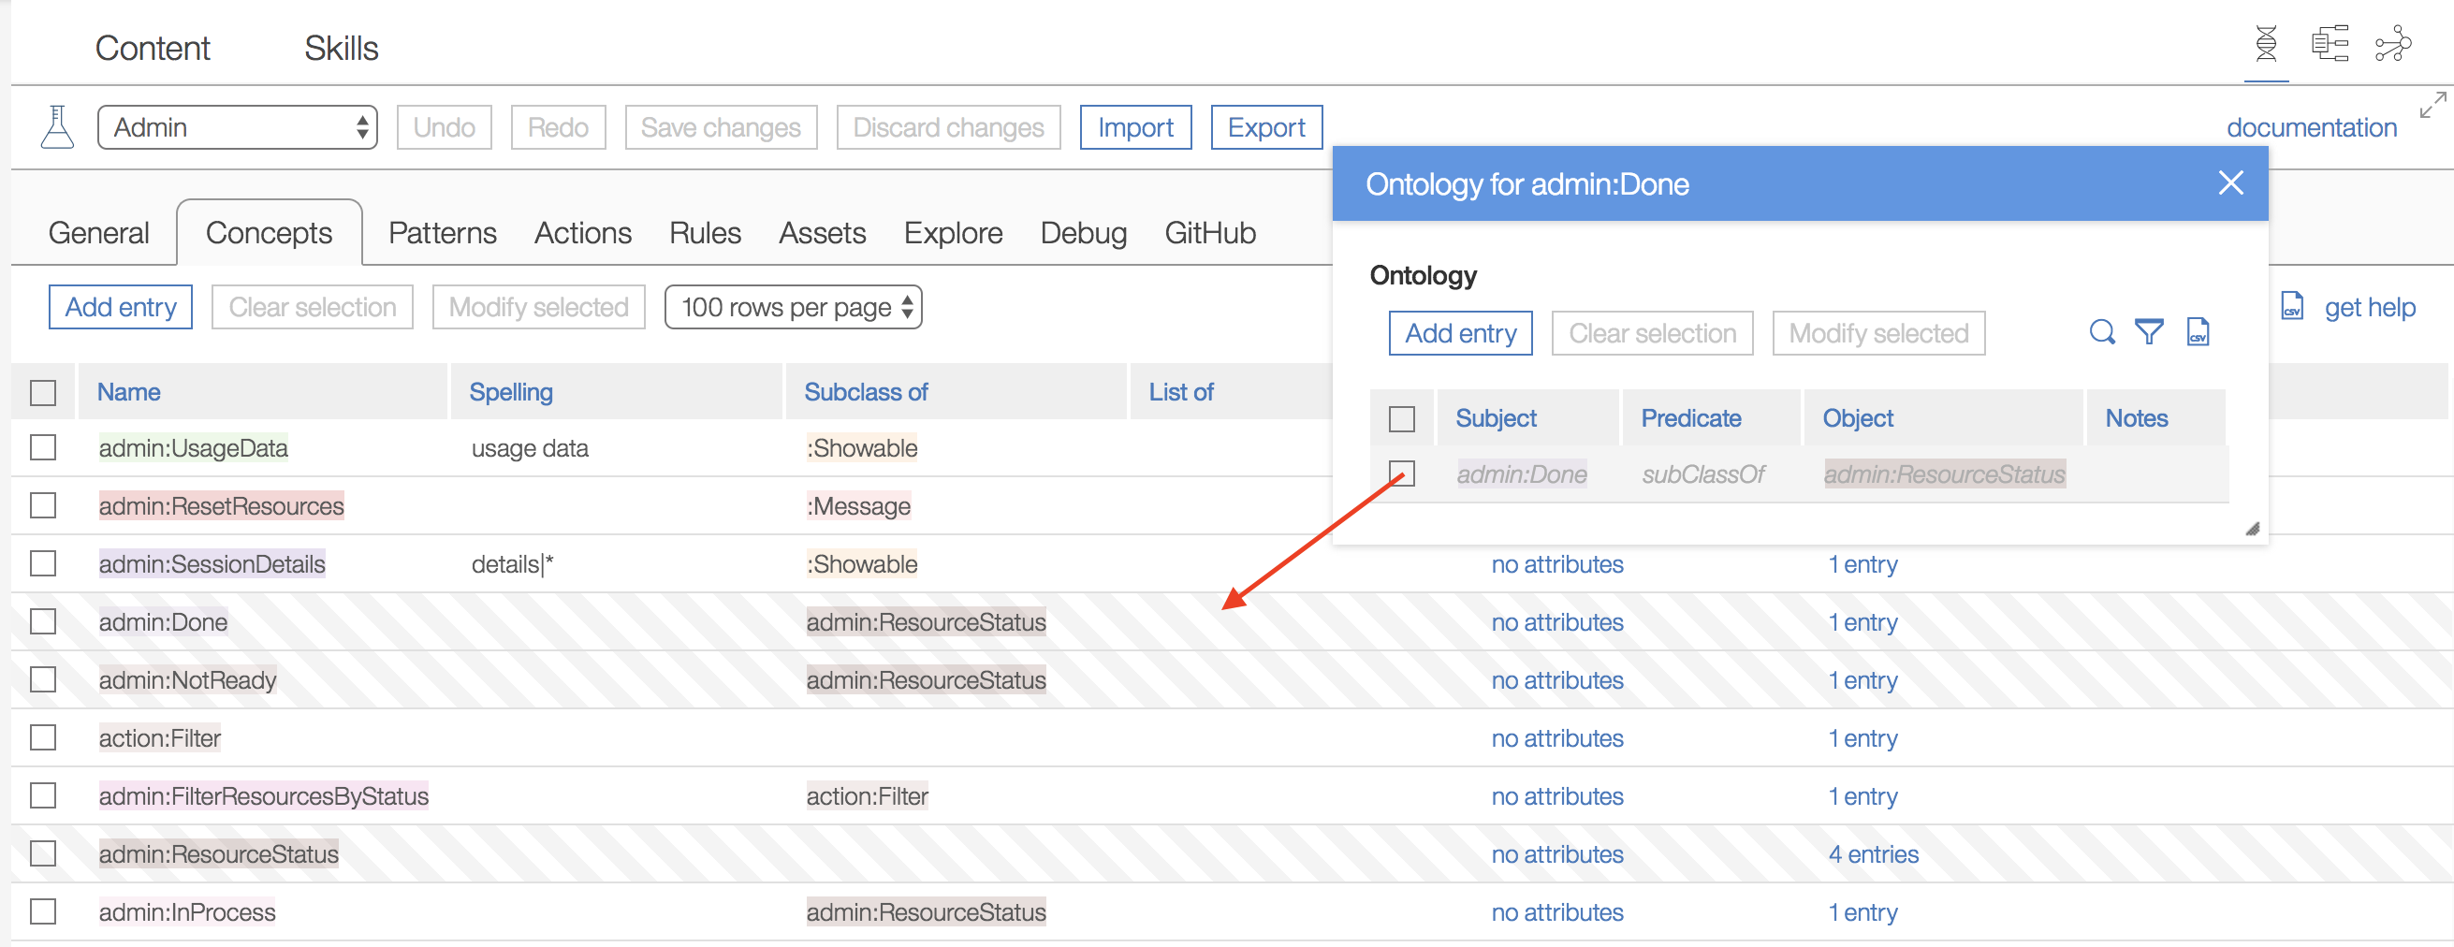Viewport: 2454px width, 947px height.
Task: Click the Discard changes button
Action: (x=949, y=127)
